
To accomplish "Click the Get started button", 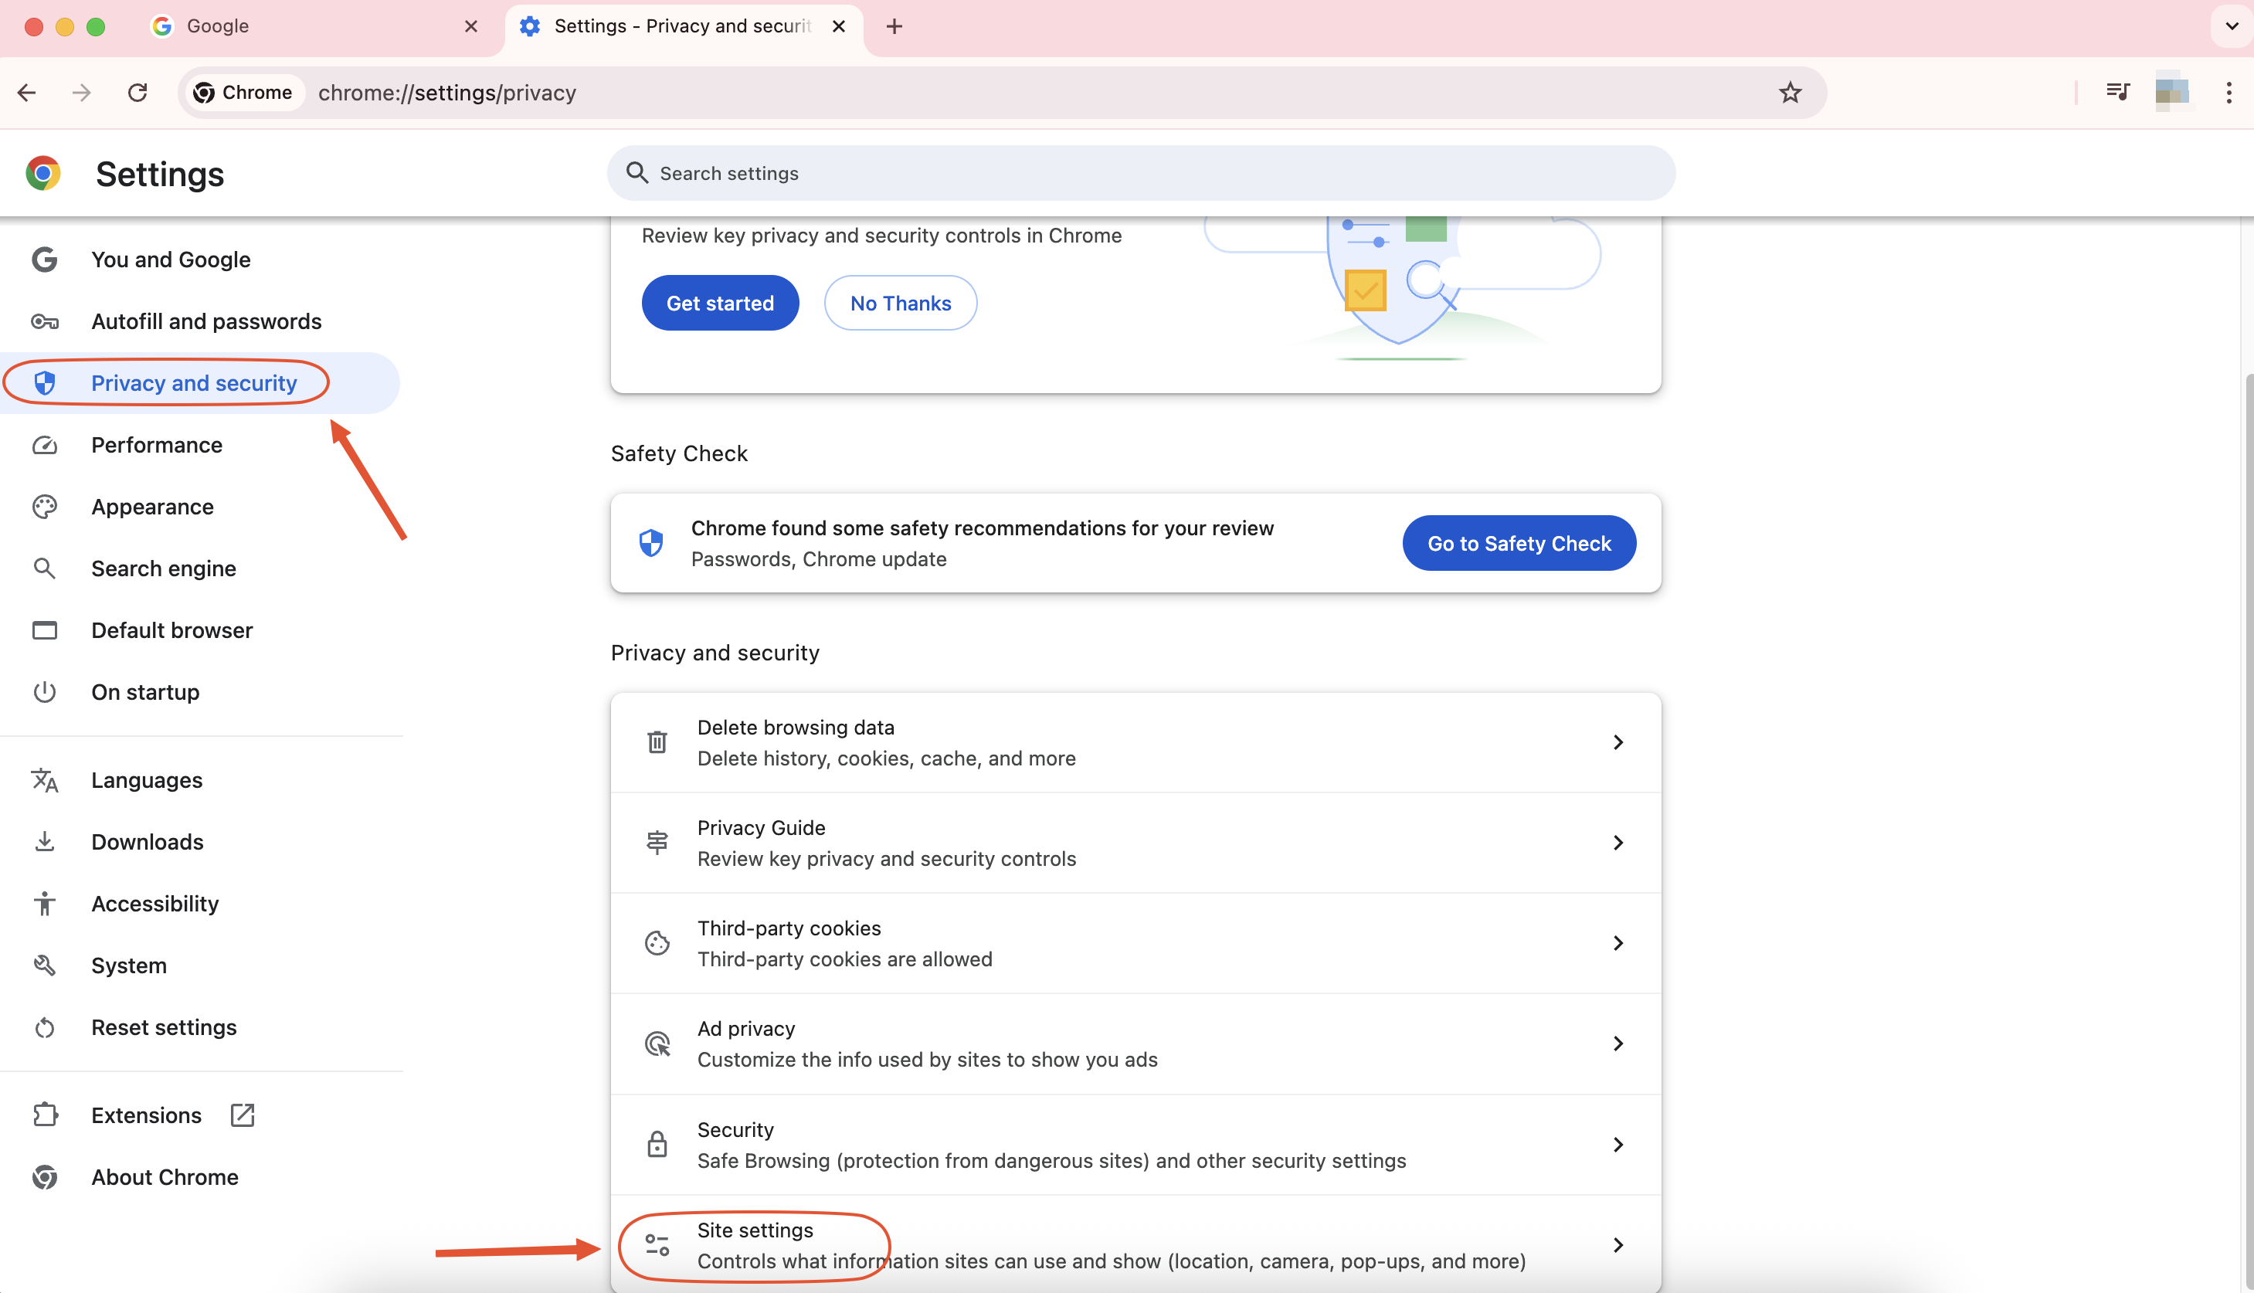I will tap(719, 304).
